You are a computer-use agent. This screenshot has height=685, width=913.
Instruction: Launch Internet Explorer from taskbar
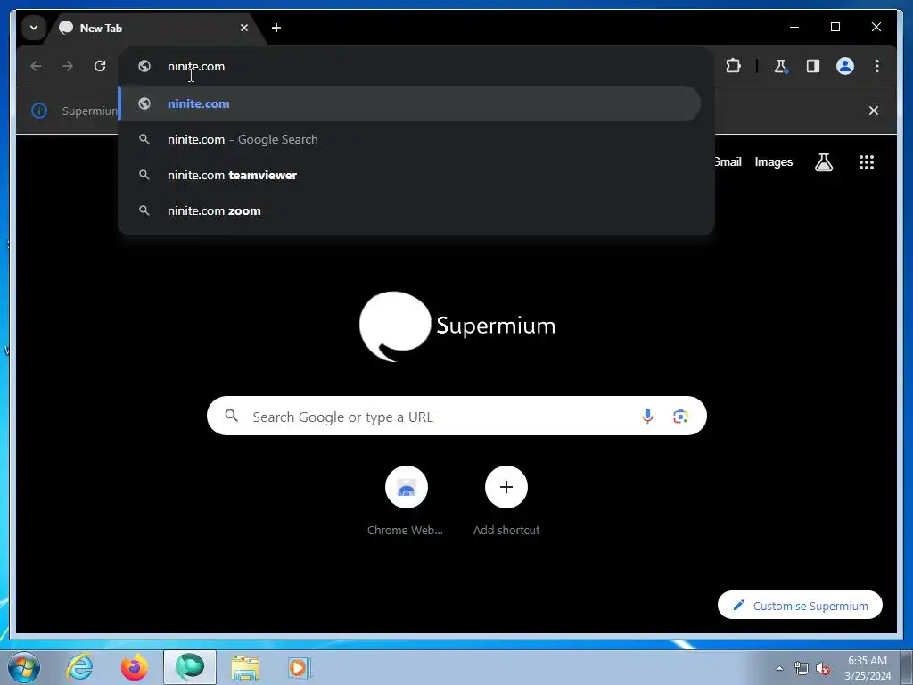pos(79,667)
